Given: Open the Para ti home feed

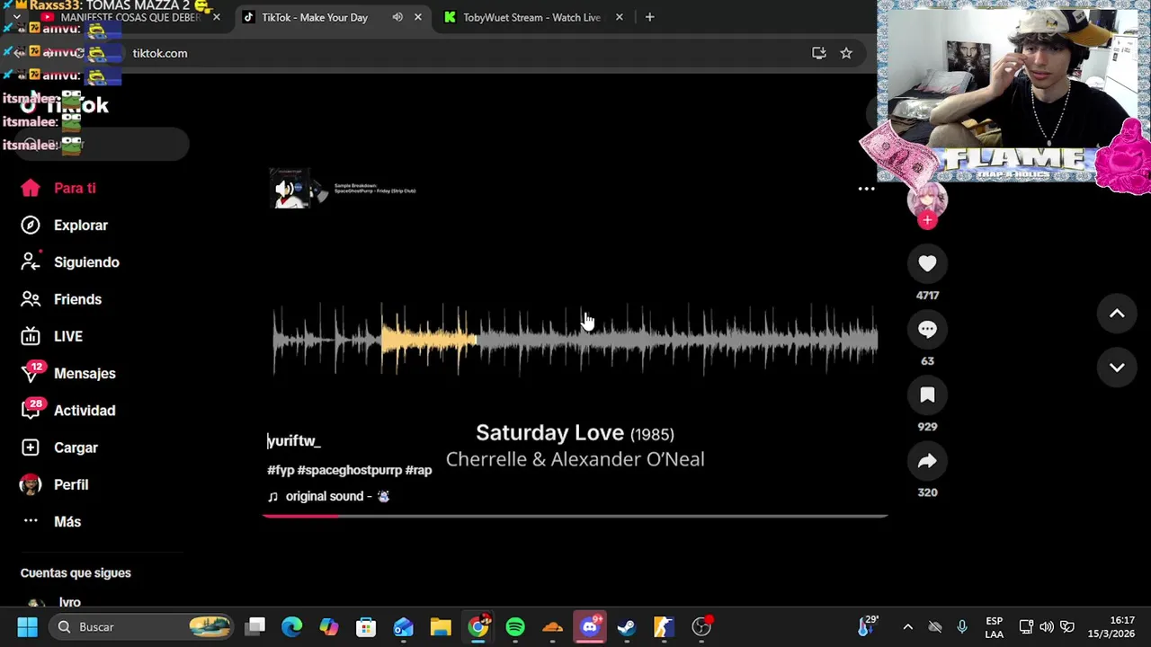Looking at the screenshot, I should pos(58,188).
